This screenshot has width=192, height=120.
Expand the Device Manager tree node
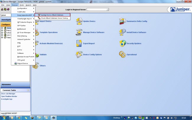pos(2,28)
